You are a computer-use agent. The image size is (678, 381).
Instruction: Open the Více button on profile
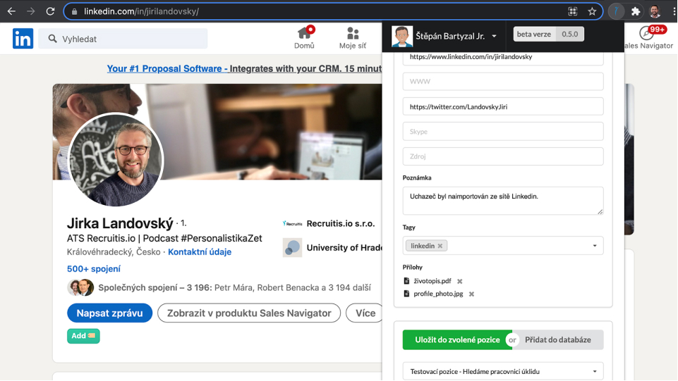pyautogui.click(x=365, y=313)
